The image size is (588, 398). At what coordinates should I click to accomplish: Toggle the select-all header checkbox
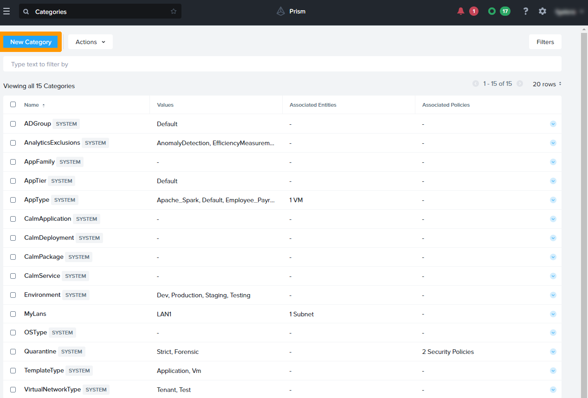coord(13,105)
